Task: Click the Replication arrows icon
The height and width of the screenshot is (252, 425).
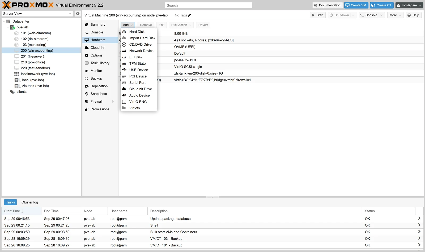Action: [87, 86]
